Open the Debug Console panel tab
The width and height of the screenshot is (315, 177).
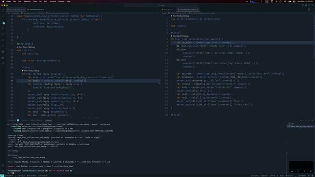pyautogui.click(x=36, y=120)
